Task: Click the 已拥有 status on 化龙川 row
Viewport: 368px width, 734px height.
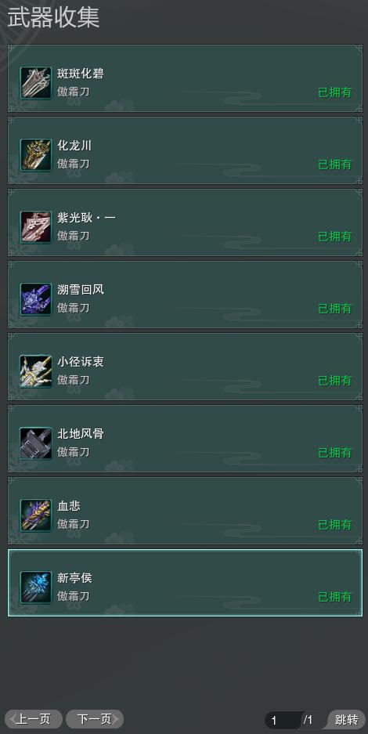Action: point(335,165)
